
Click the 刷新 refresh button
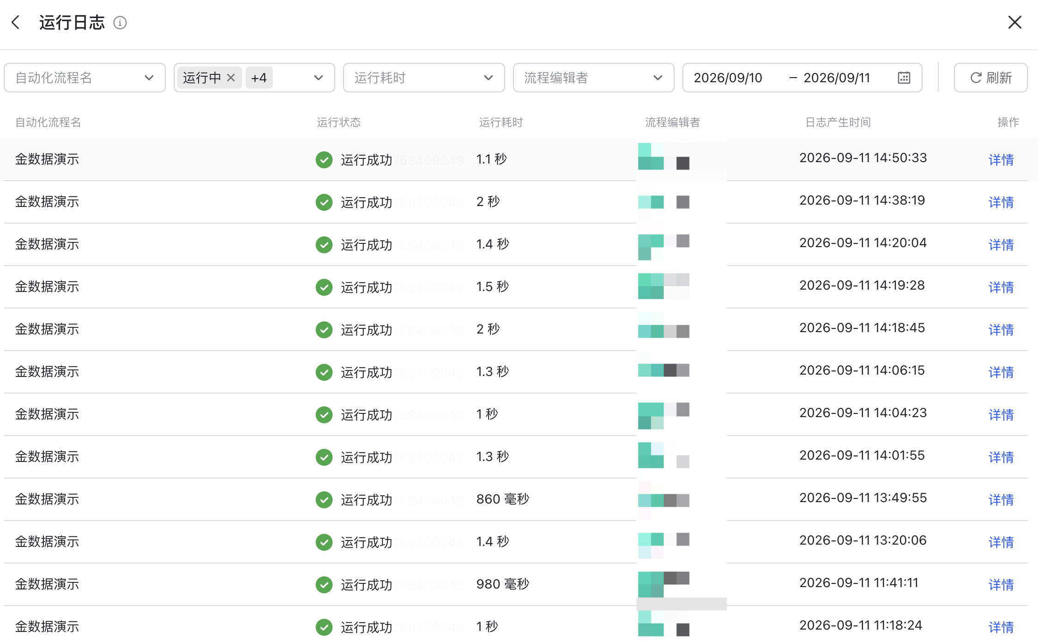click(990, 78)
